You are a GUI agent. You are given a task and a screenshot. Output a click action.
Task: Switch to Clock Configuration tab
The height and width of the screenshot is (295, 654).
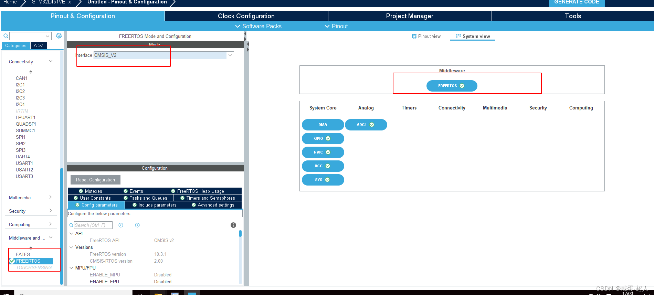pyautogui.click(x=246, y=16)
